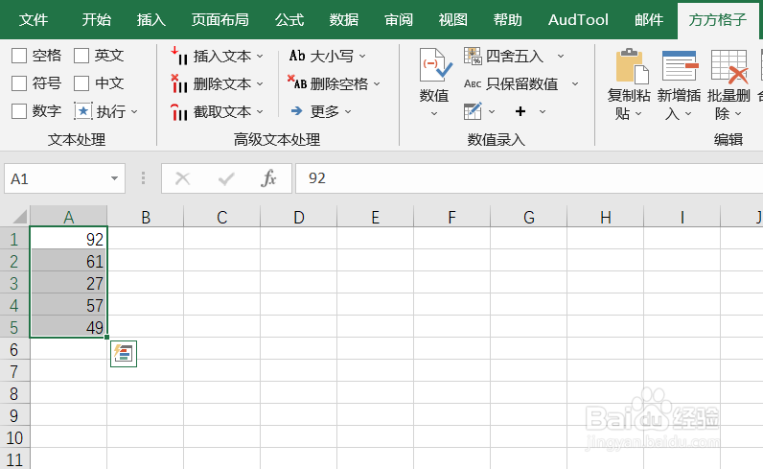The image size is (763, 469).
Task: Click the 删除空格 AB icon
Action: tap(297, 82)
